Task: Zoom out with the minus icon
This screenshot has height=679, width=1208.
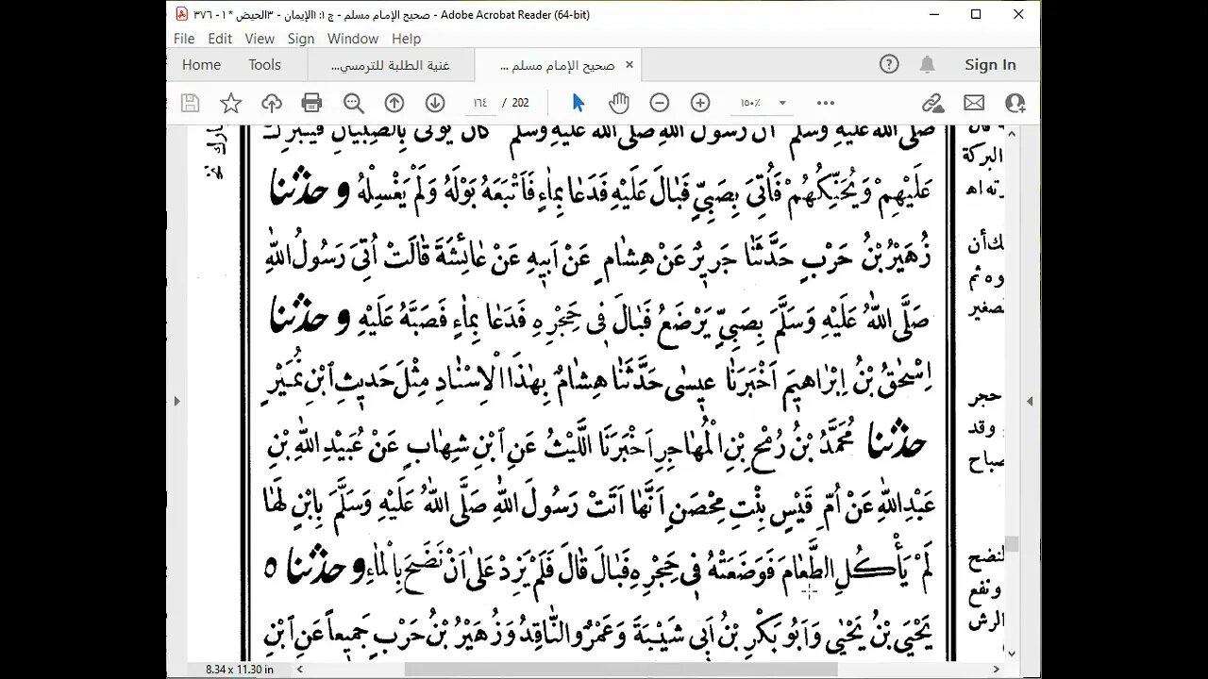Action: [x=660, y=103]
